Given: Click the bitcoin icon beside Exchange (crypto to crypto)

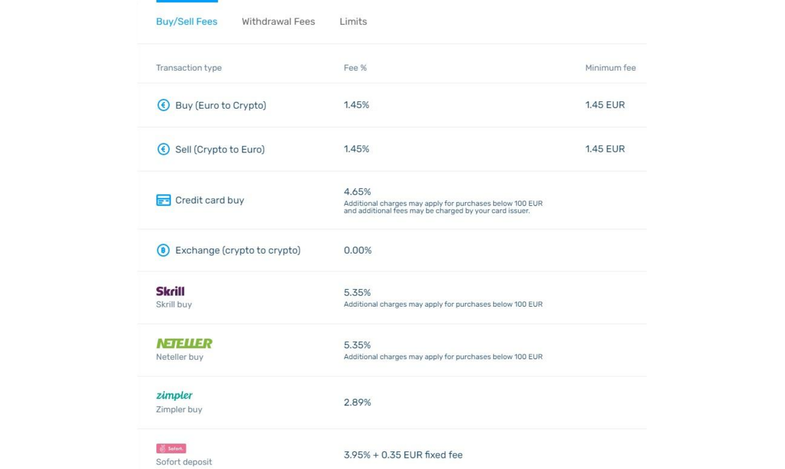Looking at the screenshot, I should [164, 251].
